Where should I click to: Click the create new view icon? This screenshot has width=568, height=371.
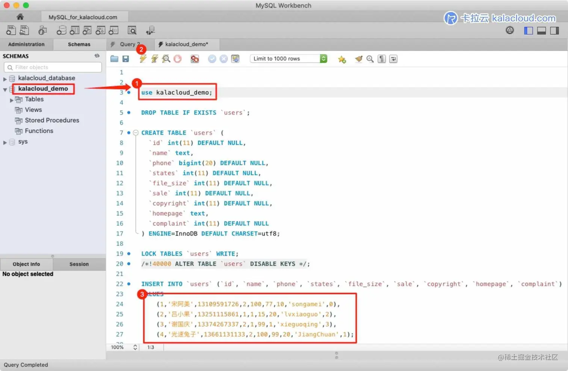coord(87,30)
